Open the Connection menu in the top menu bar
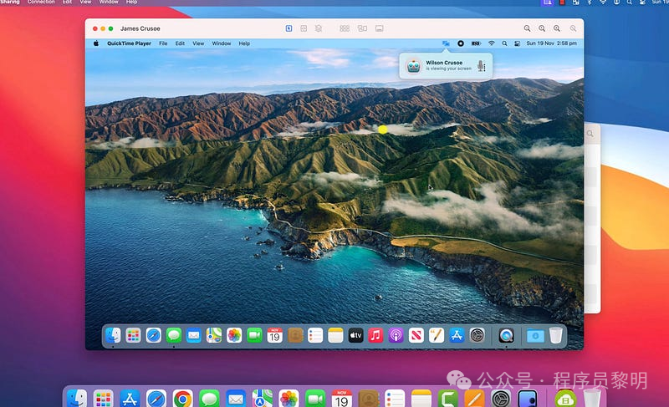 (x=41, y=2)
